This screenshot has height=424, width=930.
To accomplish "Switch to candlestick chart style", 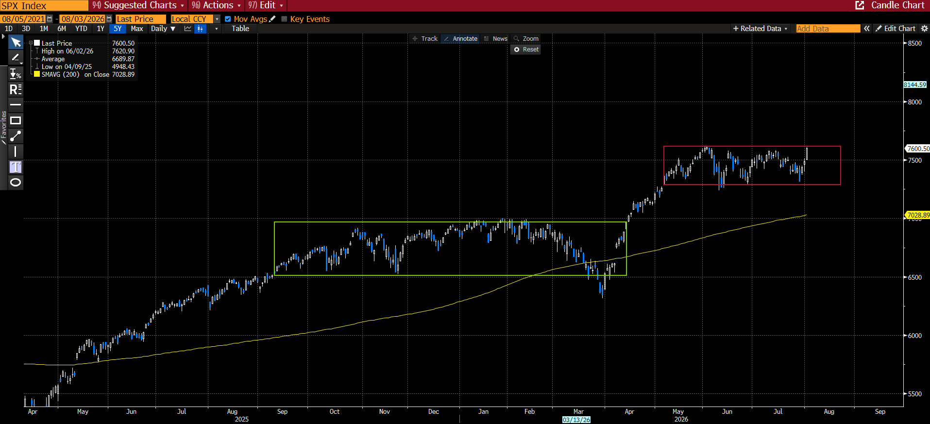I will click(200, 29).
